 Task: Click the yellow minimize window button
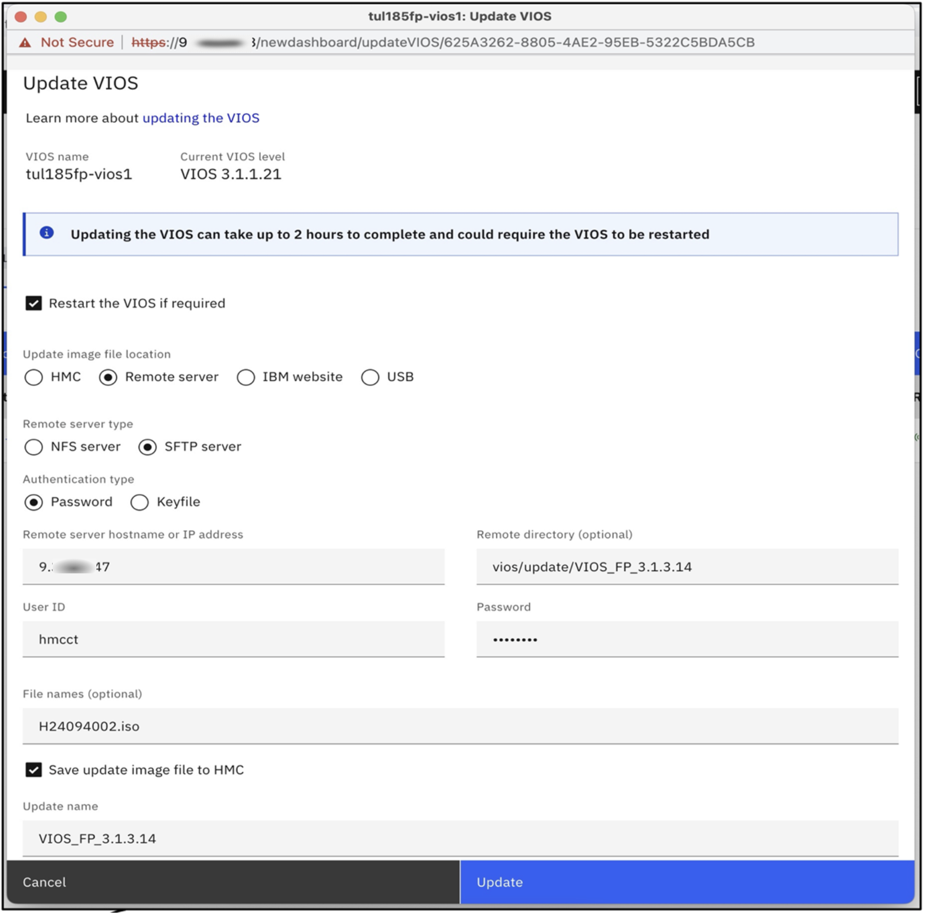pyautogui.click(x=41, y=17)
